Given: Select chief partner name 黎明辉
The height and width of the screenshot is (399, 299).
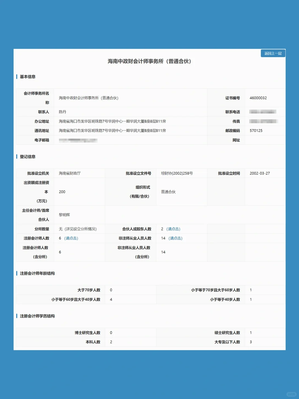Looking at the screenshot, I should click(64, 215).
